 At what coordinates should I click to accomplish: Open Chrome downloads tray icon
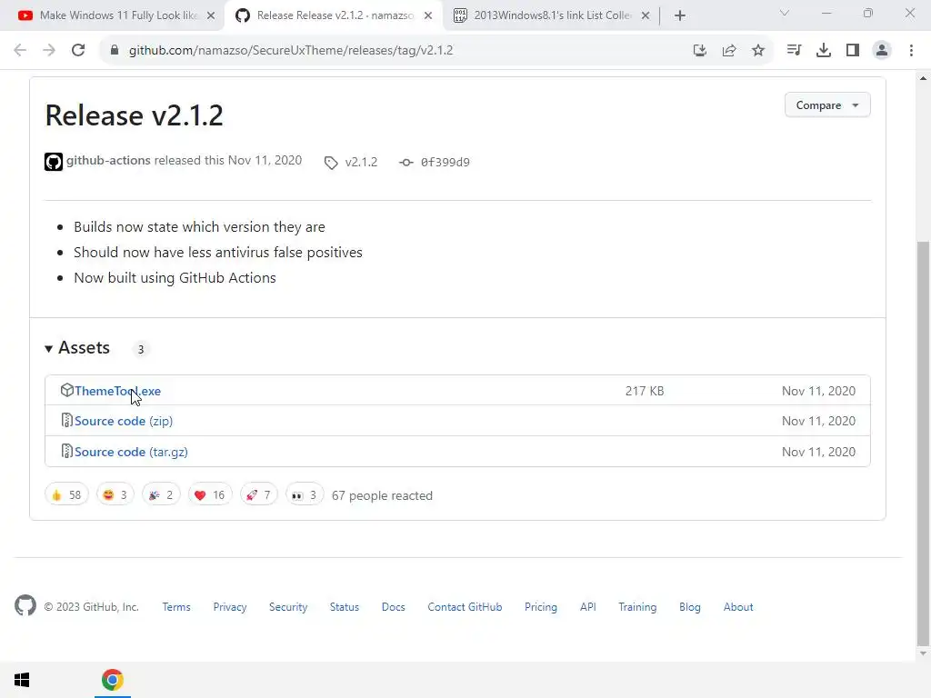(824, 51)
